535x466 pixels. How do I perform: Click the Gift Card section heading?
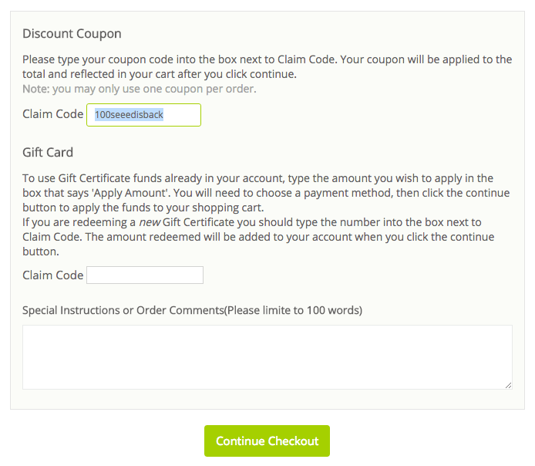click(x=48, y=152)
